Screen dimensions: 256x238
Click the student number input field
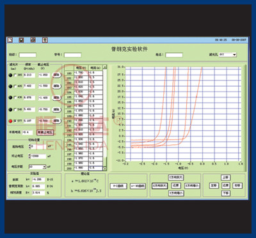[x=72, y=55]
